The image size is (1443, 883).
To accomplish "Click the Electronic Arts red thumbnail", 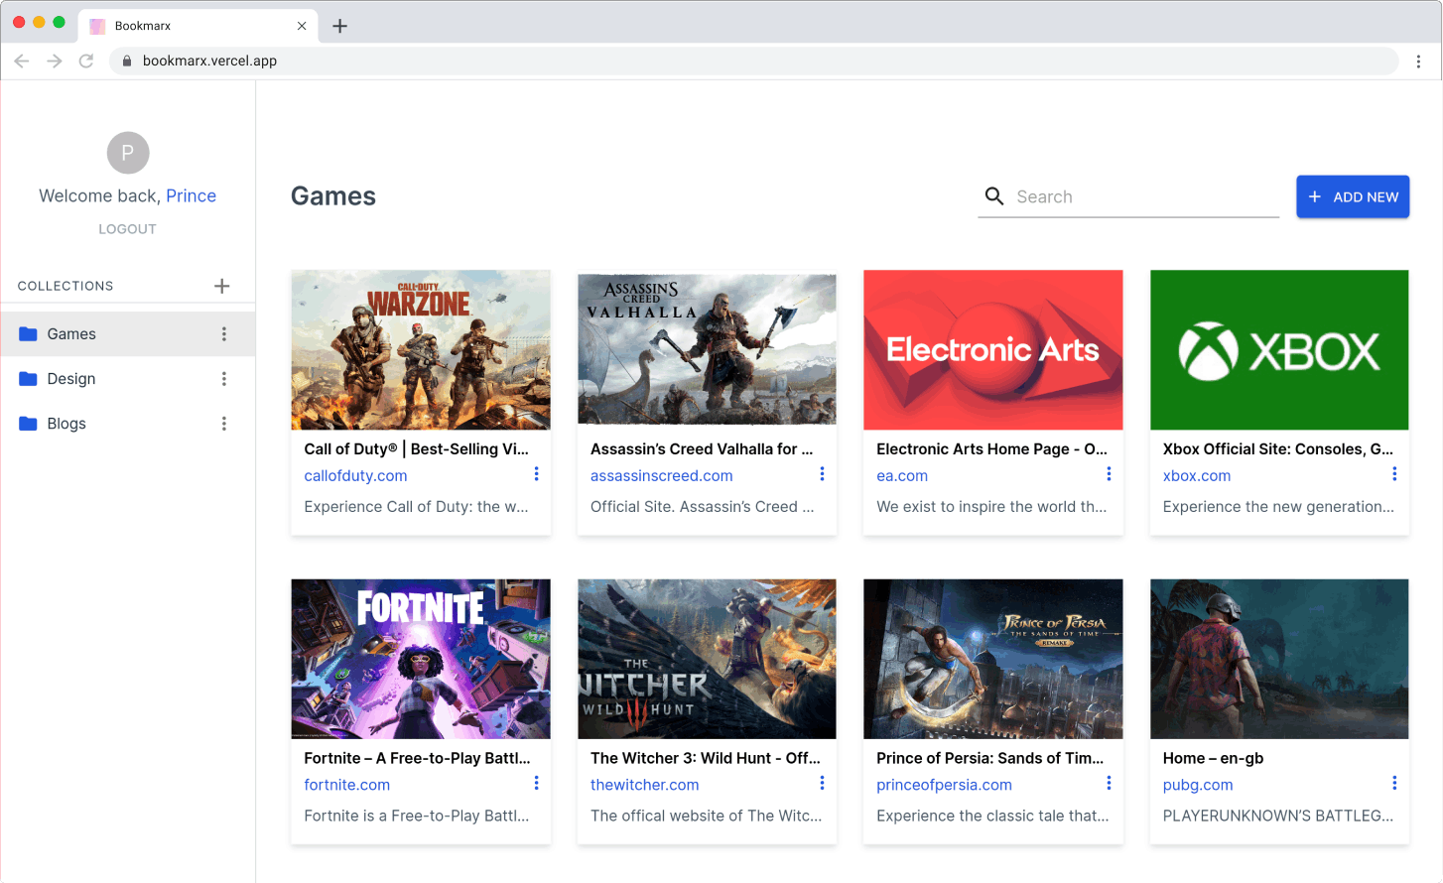I will point(993,350).
